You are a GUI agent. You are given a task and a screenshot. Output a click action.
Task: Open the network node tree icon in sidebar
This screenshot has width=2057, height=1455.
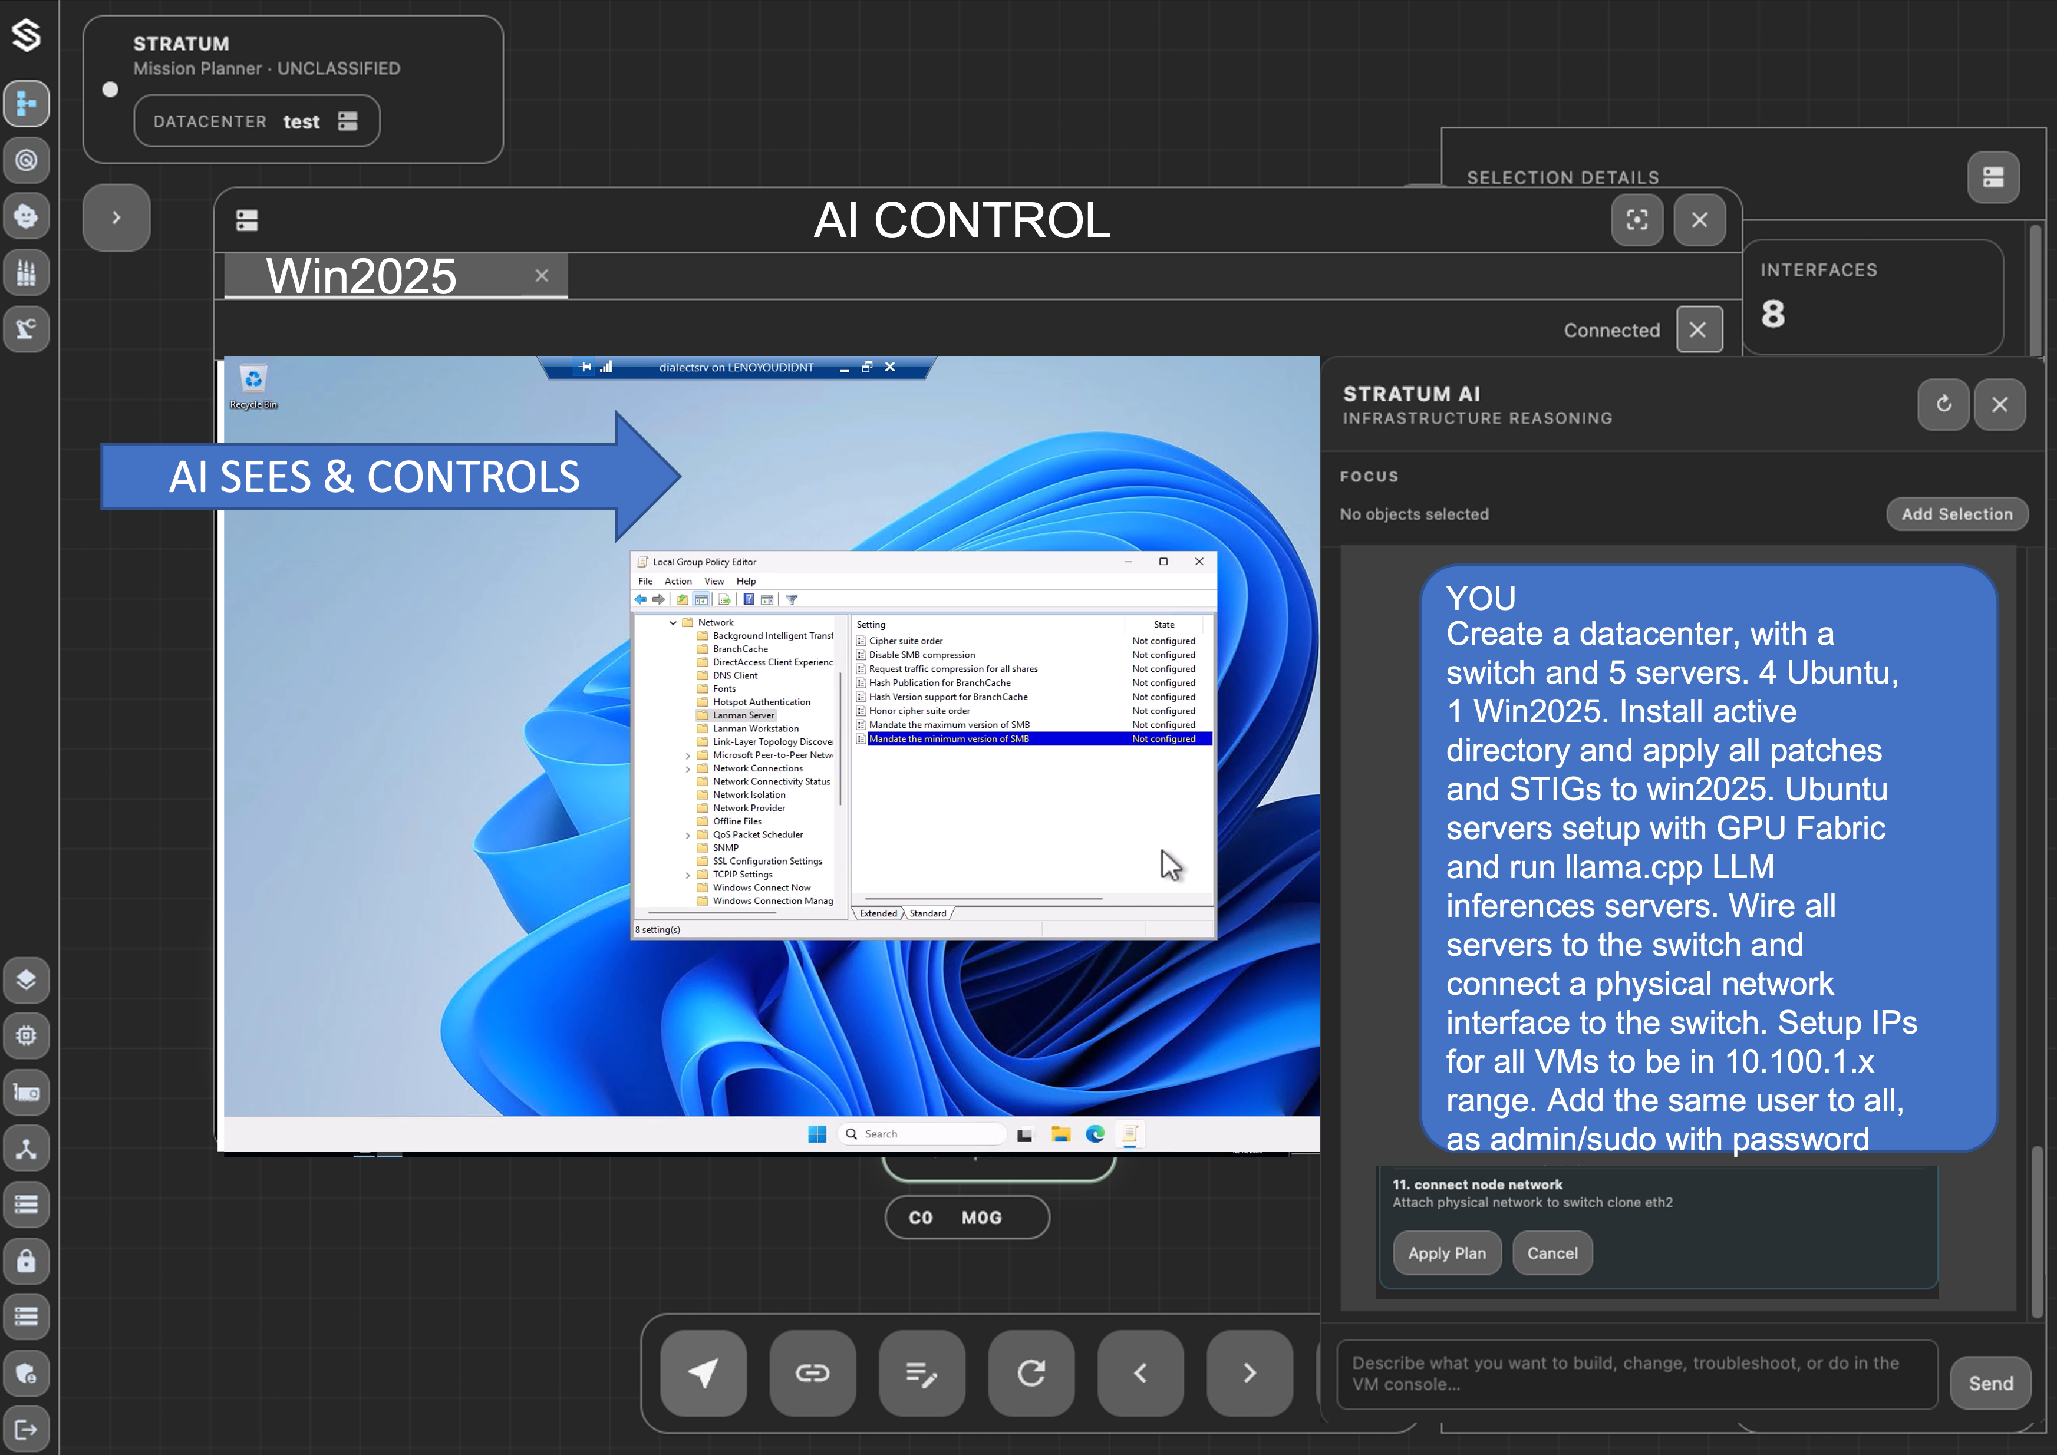click(x=26, y=1149)
